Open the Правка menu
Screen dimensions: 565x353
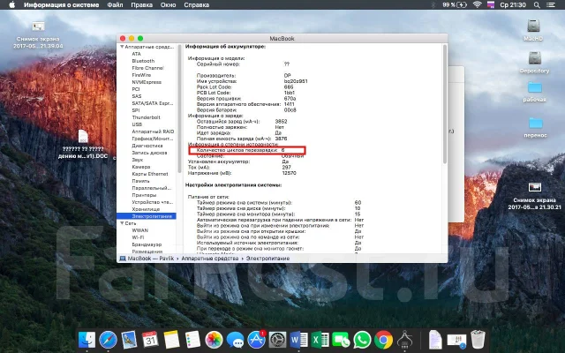click(141, 4)
